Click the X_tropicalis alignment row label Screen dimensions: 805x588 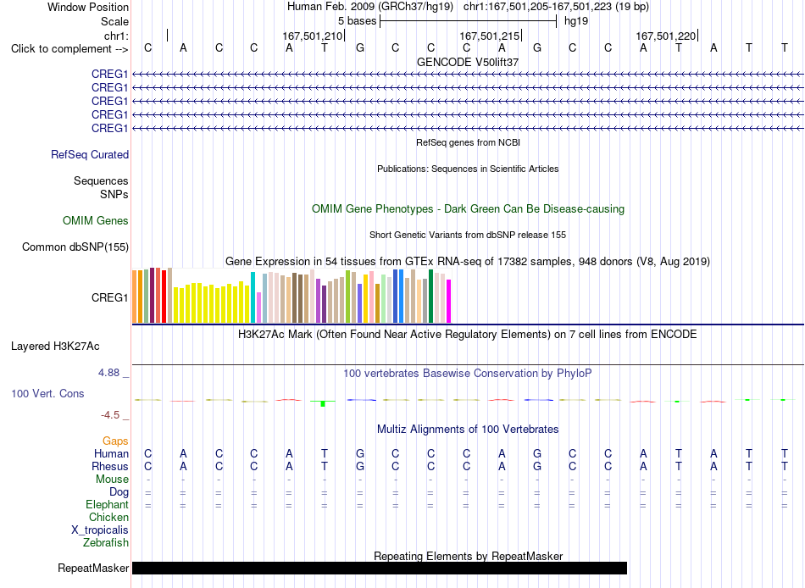click(100, 530)
